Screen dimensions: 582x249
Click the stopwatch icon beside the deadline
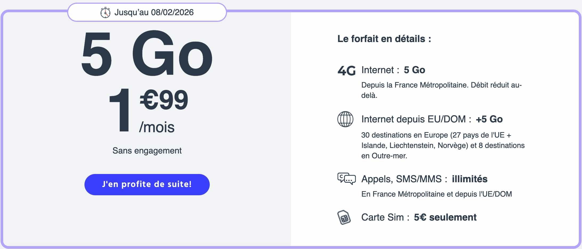105,13
